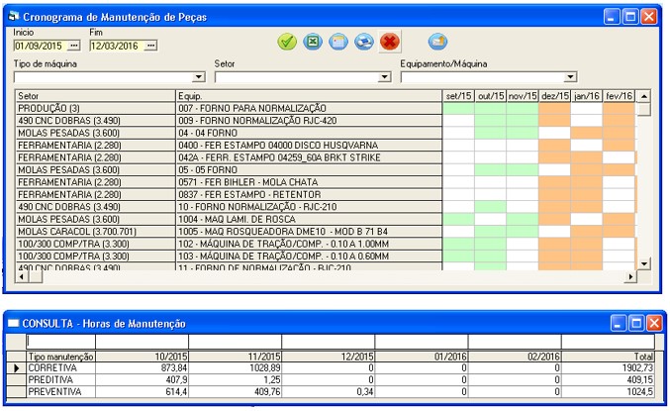Click the Total column header in CONSULTA
This screenshot has width=670, height=411.
coord(608,357)
